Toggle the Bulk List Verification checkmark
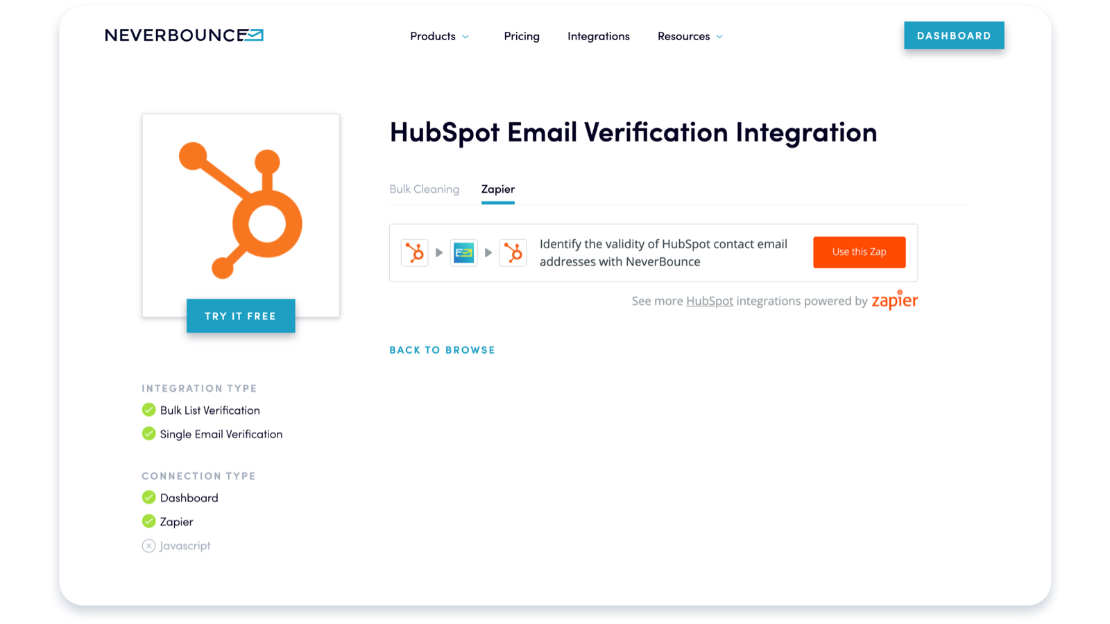Screen dimensions: 1110x624 click(x=148, y=410)
